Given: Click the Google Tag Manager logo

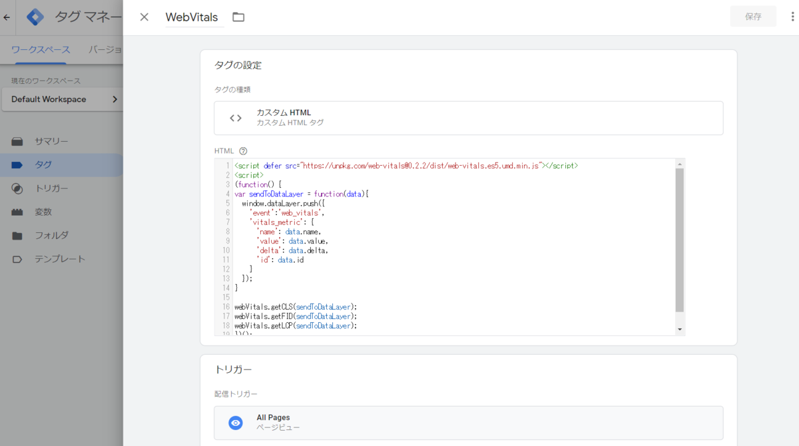Looking at the screenshot, I should (x=35, y=17).
